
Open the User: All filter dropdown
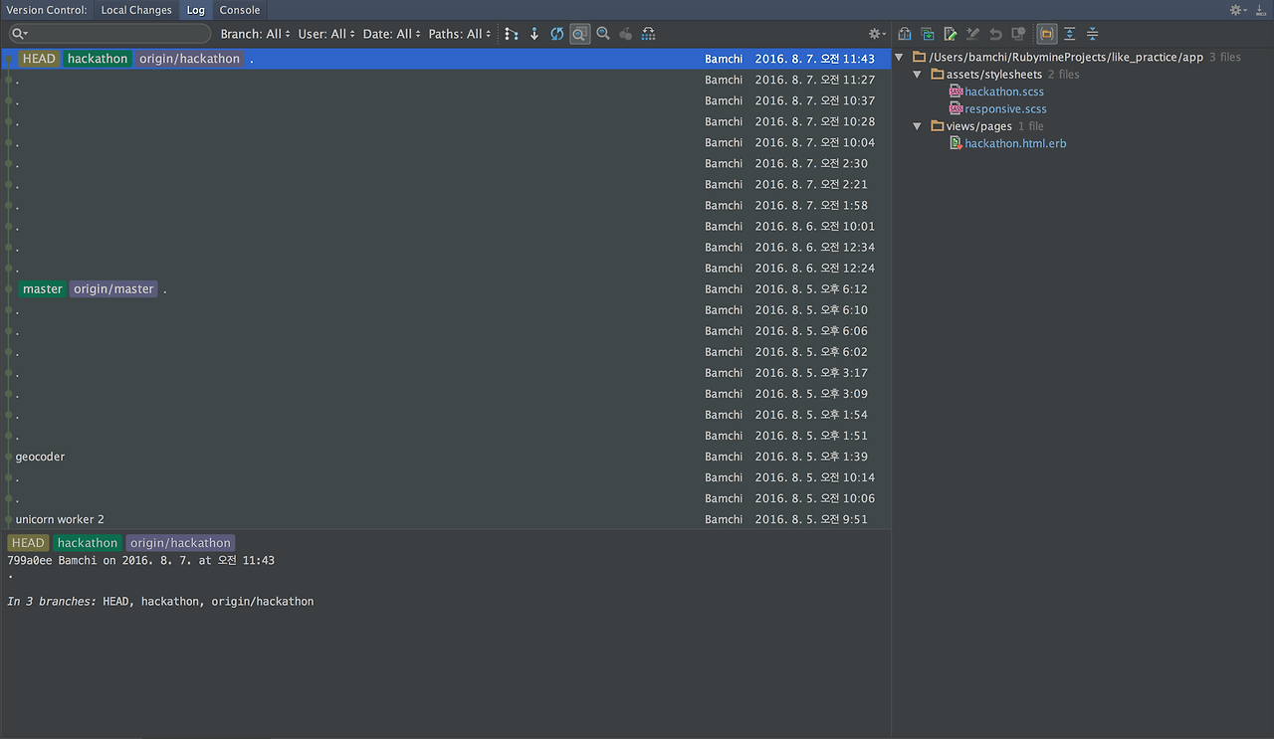(x=327, y=34)
